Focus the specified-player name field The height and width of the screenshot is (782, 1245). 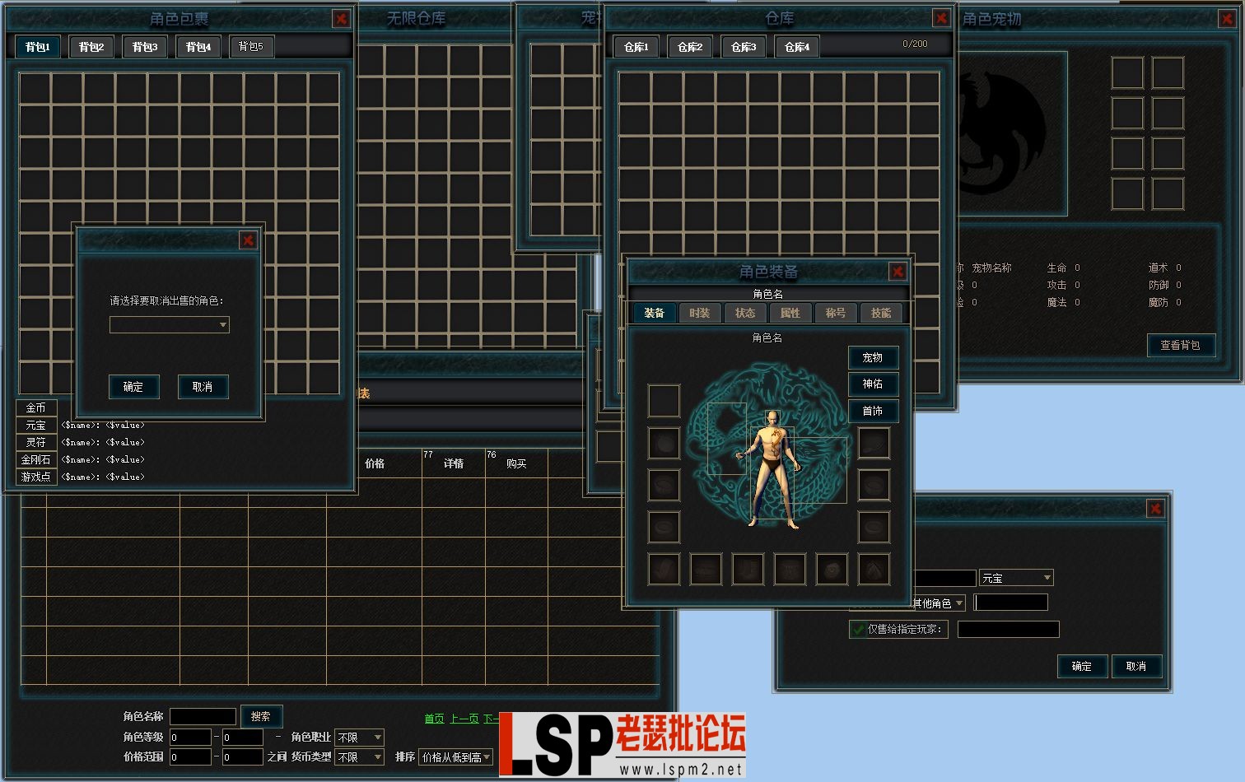(1009, 629)
